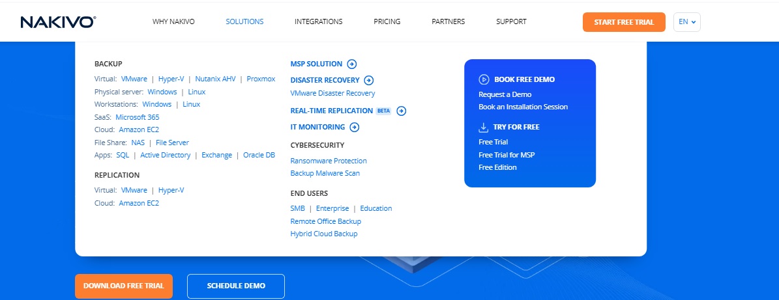Open the VMware Disaster Recovery link
The width and height of the screenshot is (779, 300).
coord(333,93)
